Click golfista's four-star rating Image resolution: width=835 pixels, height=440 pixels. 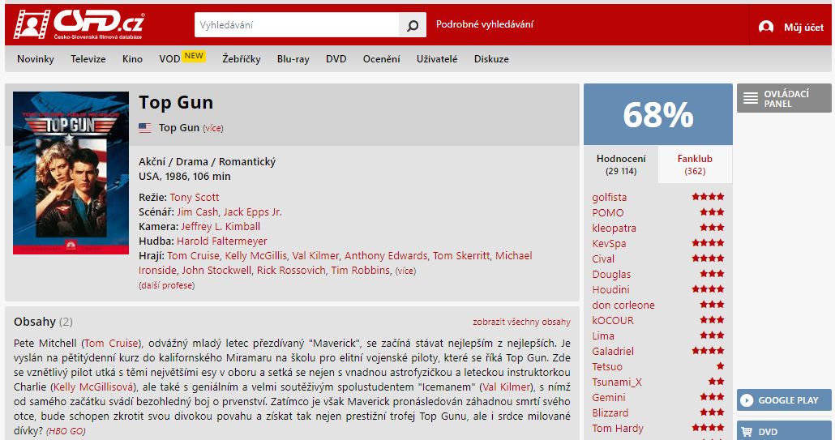(709, 197)
